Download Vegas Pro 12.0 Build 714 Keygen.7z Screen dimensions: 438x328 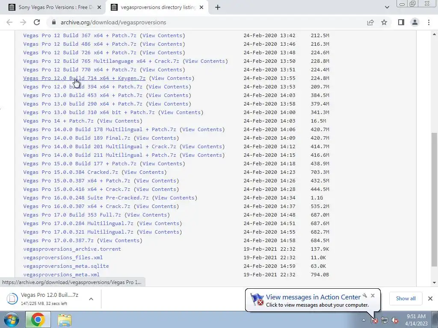coord(84,78)
